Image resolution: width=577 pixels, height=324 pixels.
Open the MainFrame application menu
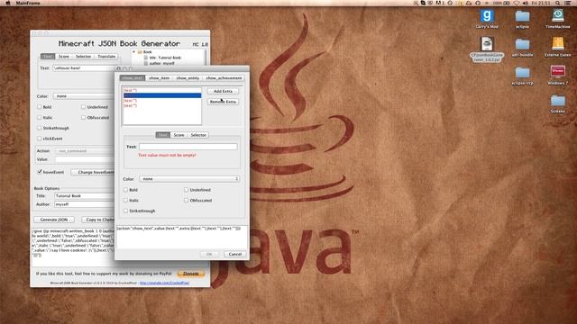[28, 3]
